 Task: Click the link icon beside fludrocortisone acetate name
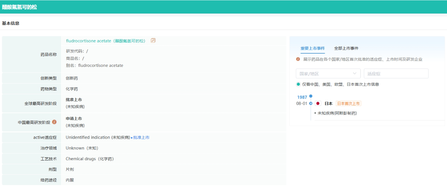[x=153, y=40]
